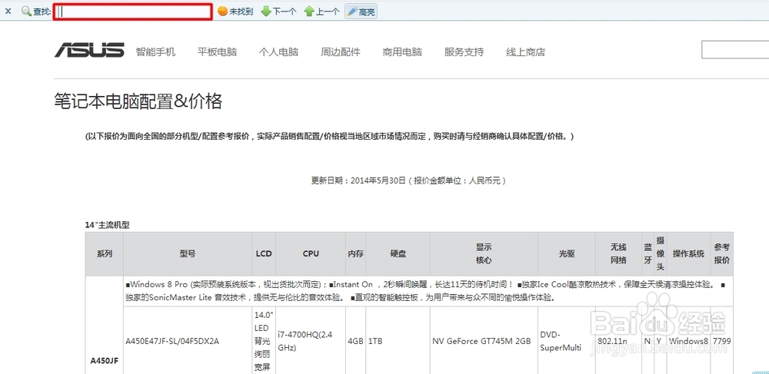Click the LCD column header
The height and width of the screenshot is (374, 769).
[264, 253]
